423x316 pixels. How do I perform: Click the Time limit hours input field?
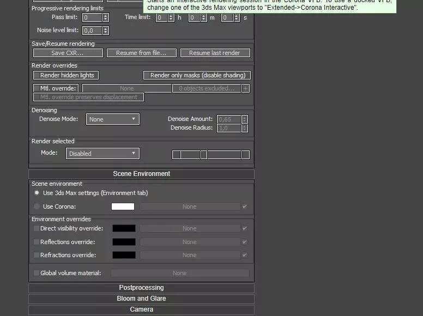pos(160,17)
